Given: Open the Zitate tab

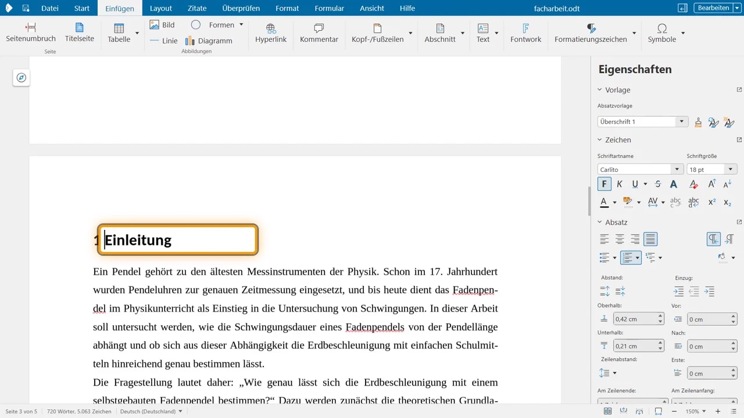Looking at the screenshot, I should [198, 8].
